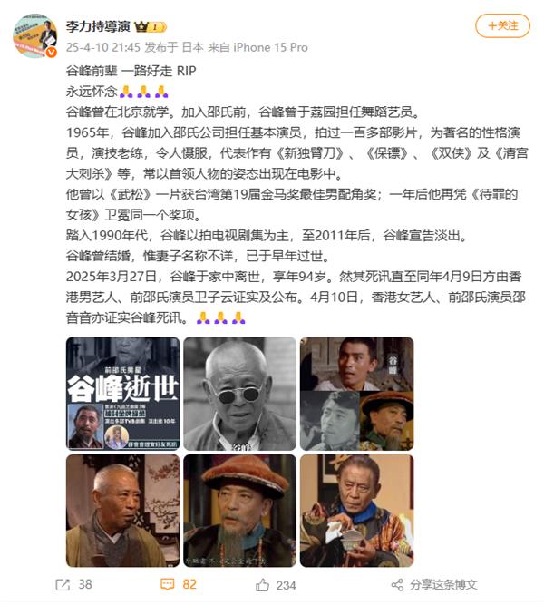544x605 pixels.
Task: Like the post with thumbs-up icon
Action: (x=262, y=584)
